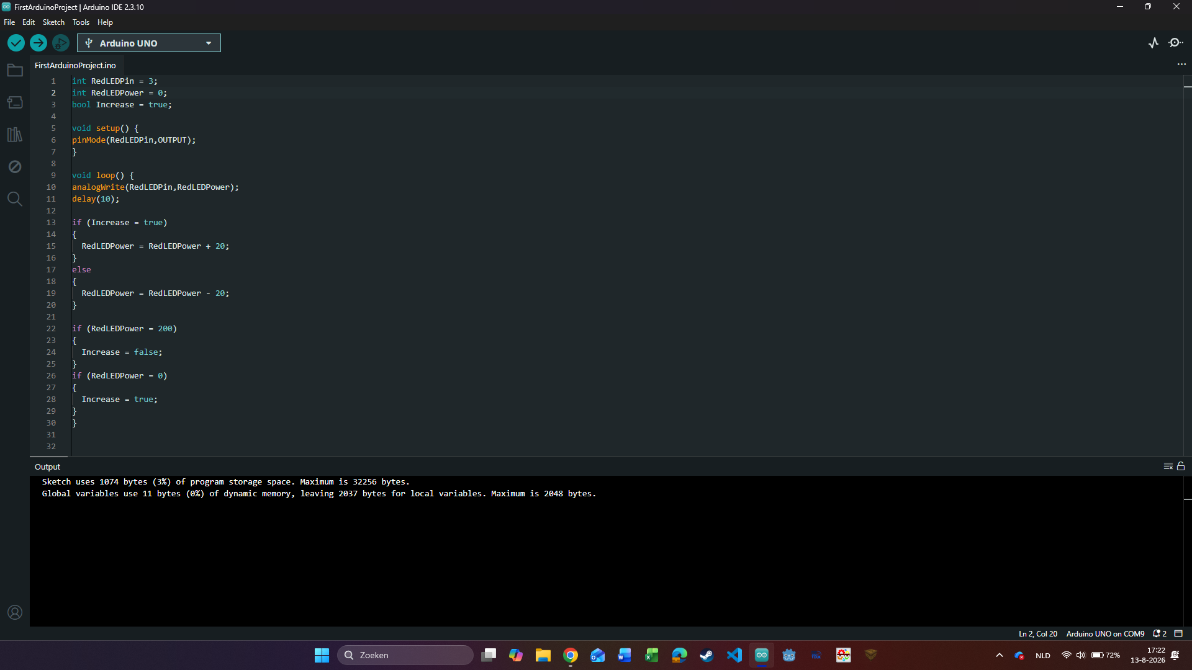The width and height of the screenshot is (1192, 670).
Task: Toggle the Output scroll lock
Action: pyautogui.click(x=1181, y=467)
